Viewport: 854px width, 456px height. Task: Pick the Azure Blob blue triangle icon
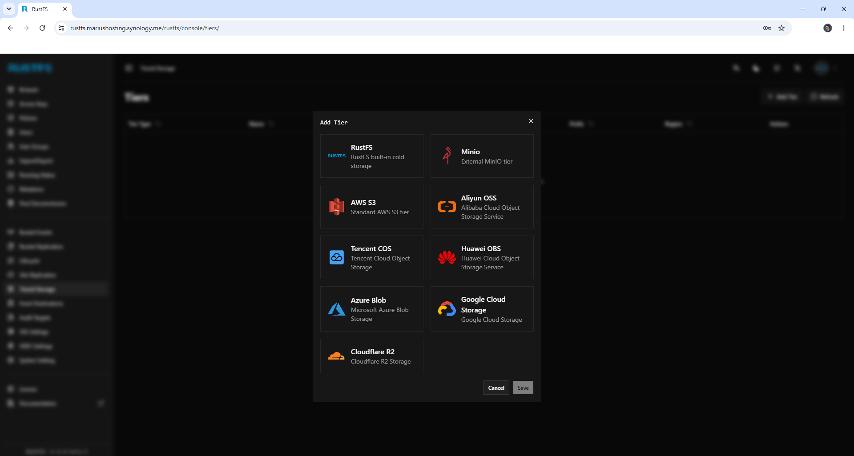[x=337, y=309]
